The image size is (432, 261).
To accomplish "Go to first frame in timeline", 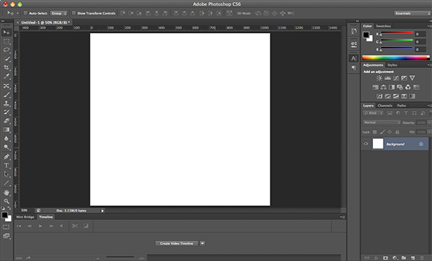I will (19, 226).
